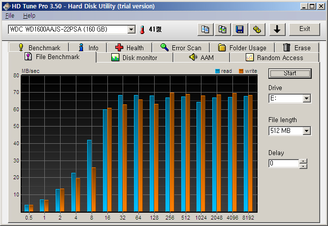Click the orange write legend swatch

click(241, 71)
